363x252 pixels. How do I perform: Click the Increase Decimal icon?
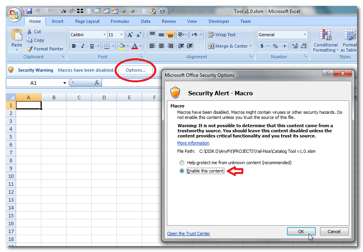point(294,46)
